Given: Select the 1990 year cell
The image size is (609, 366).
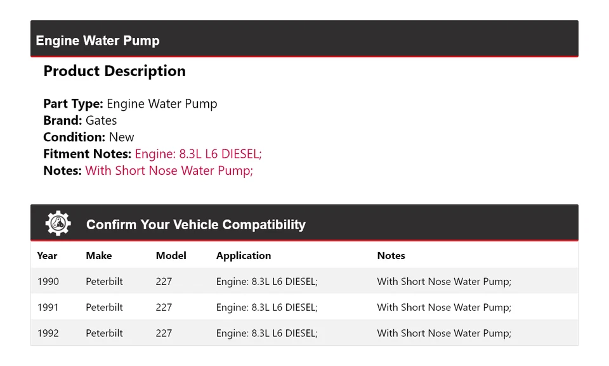Looking at the screenshot, I should tap(48, 282).
